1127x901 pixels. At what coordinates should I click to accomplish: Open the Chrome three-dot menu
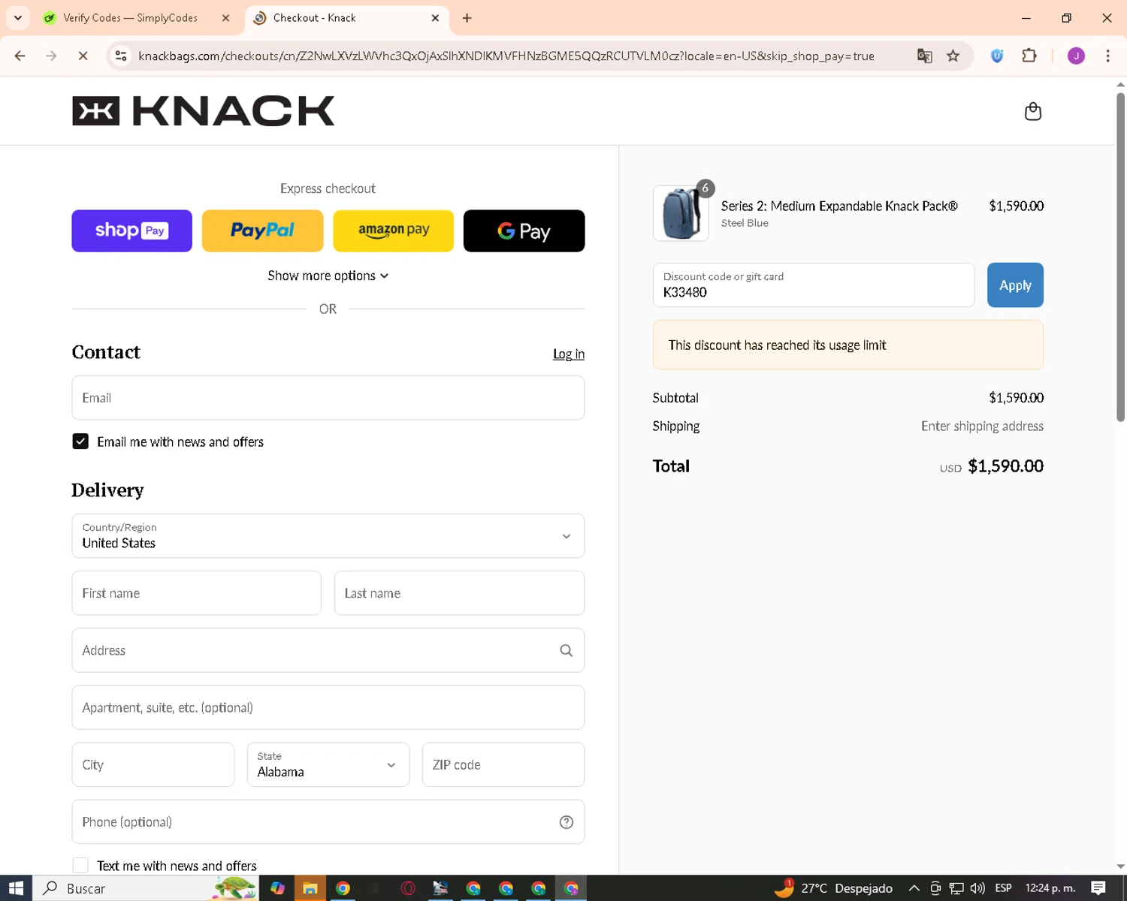1107,56
